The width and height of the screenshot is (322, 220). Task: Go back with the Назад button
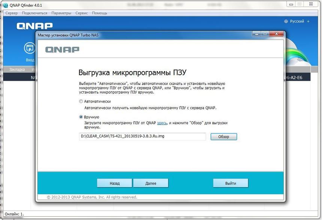pos(114,183)
